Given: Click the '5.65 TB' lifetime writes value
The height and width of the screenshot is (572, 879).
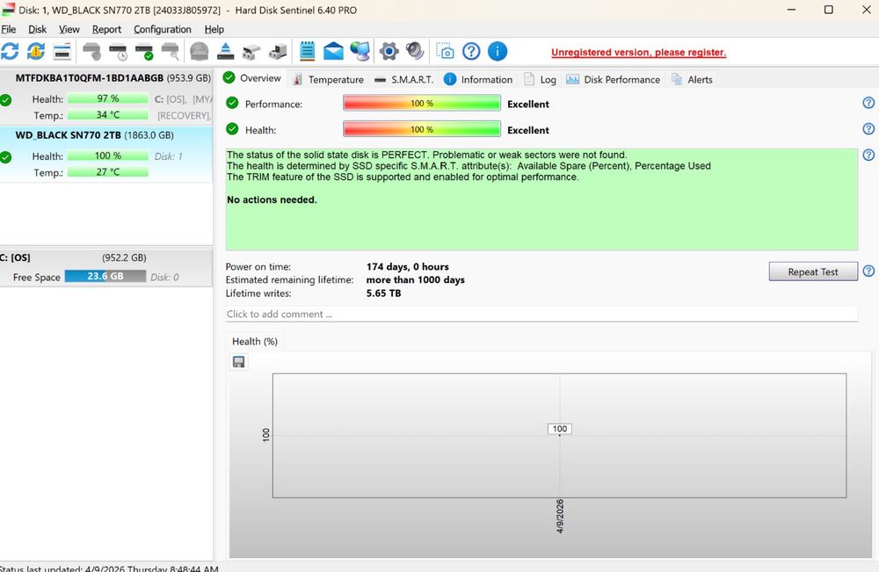Looking at the screenshot, I should tap(383, 293).
